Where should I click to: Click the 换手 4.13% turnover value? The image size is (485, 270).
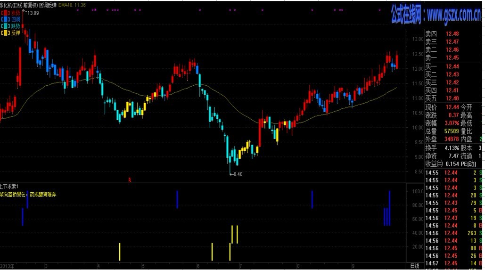pos(452,148)
